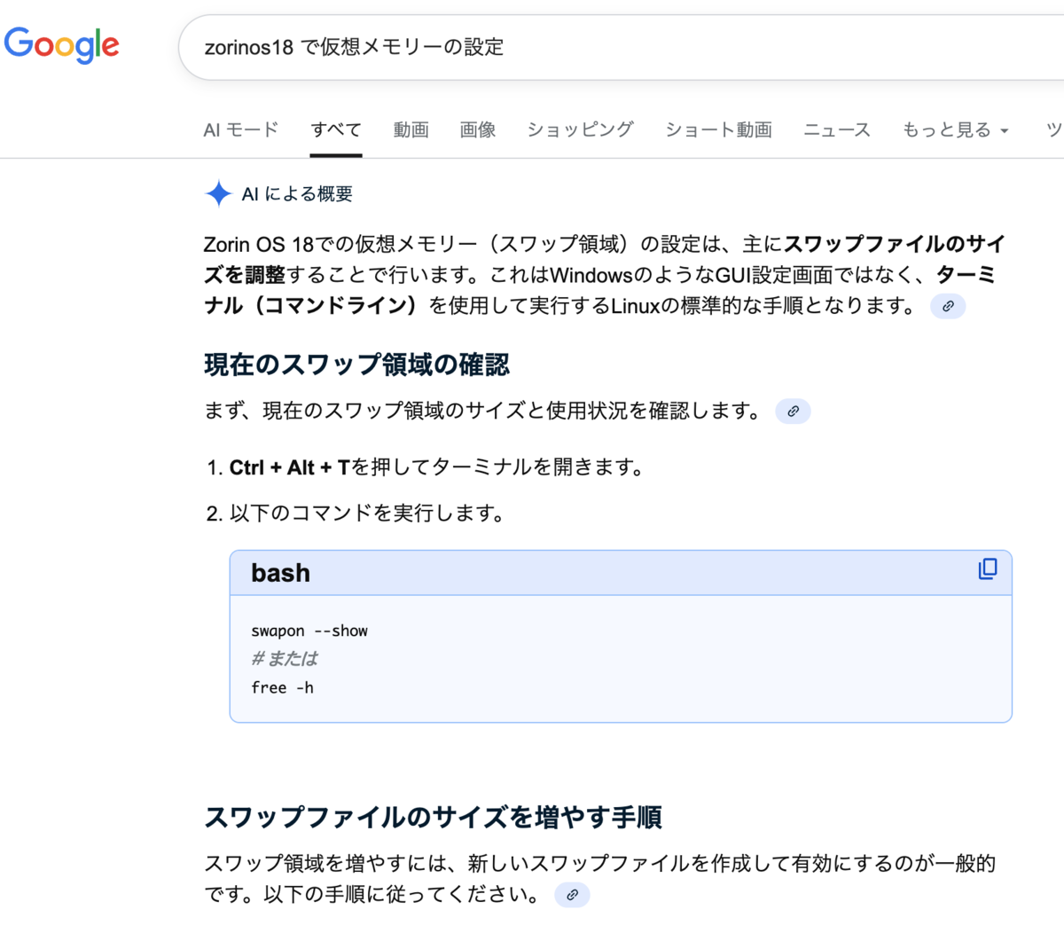Viewport: 1064px width, 925px height.
Task: Expand the もっと見る dropdown
Action: [955, 130]
